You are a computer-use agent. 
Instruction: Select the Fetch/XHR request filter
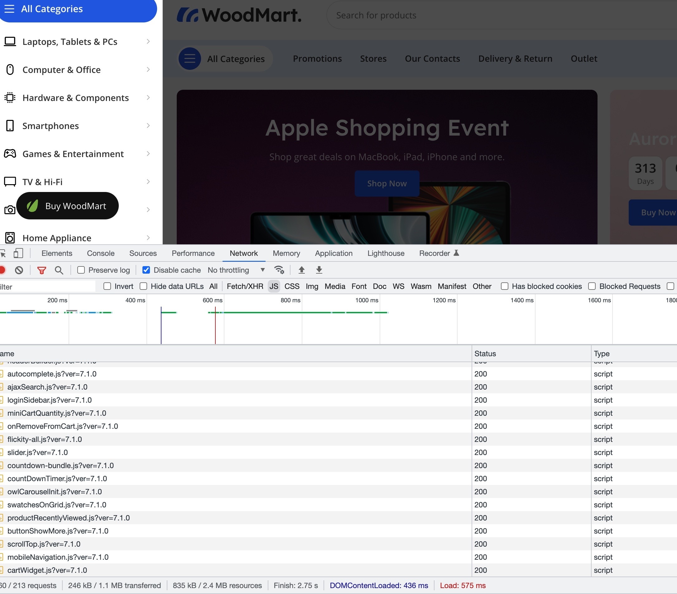(x=245, y=286)
